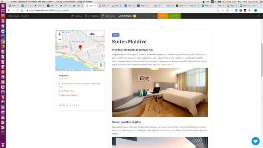This screenshot has width=263, height=148.
Task: Click the hotel bedroom photo
Action: click(x=160, y=92)
